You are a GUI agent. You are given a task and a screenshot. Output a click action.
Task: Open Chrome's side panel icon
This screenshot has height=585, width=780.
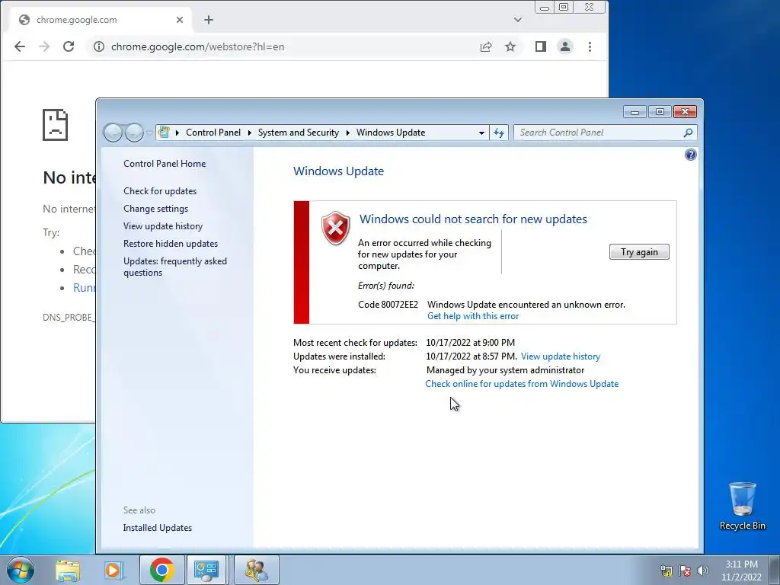point(541,46)
